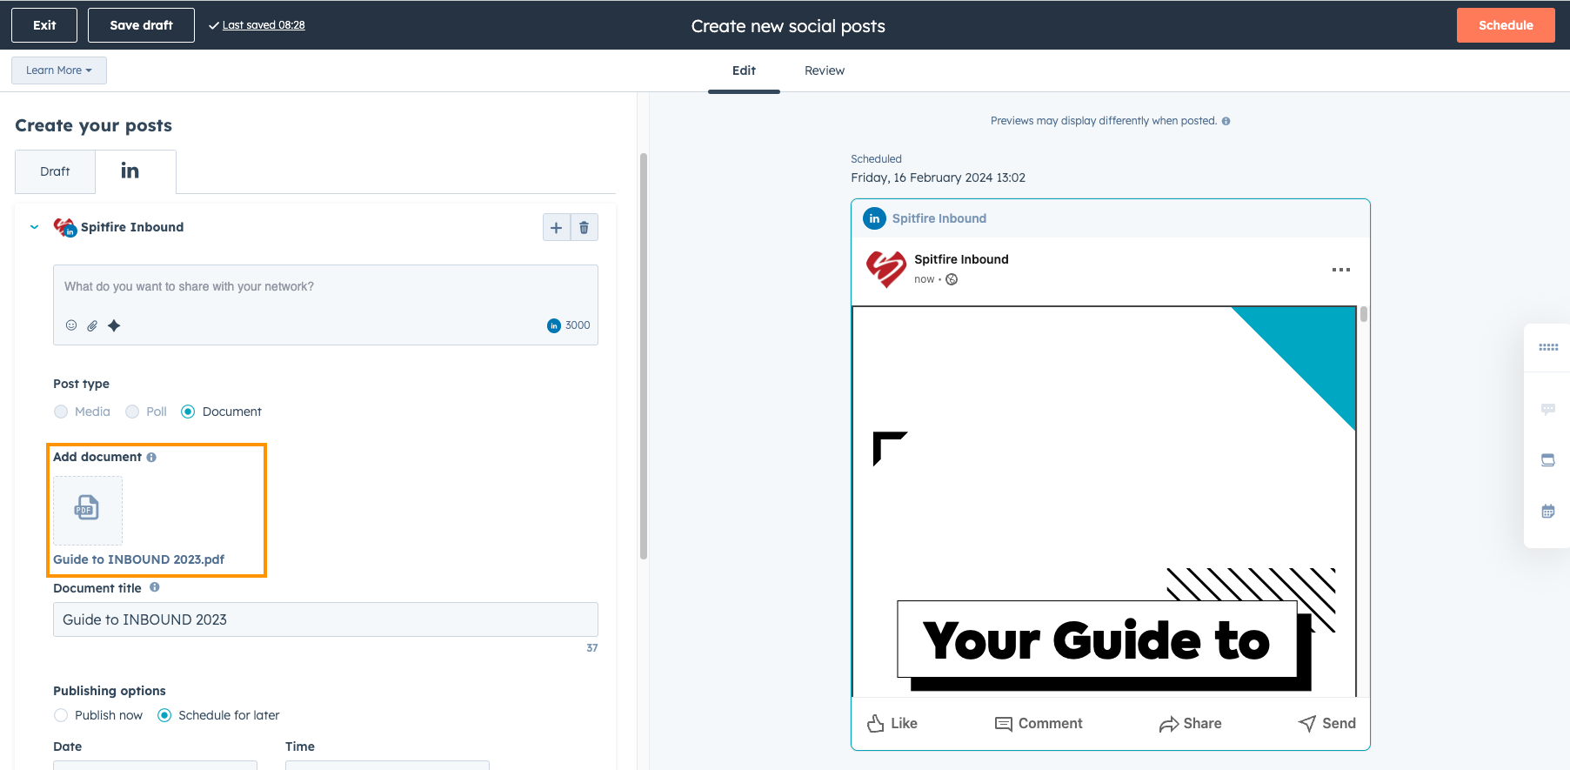Click the Send icon in the preview
Screen dimensions: 1570x770
pyautogui.click(x=1307, y=723)
